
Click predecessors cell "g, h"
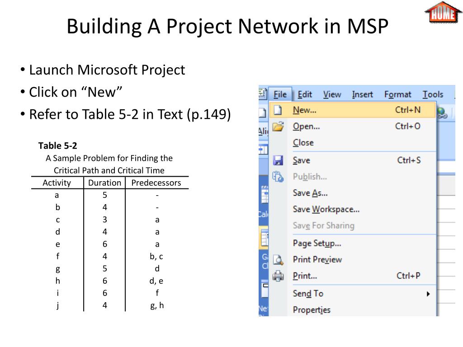(157, 305)
